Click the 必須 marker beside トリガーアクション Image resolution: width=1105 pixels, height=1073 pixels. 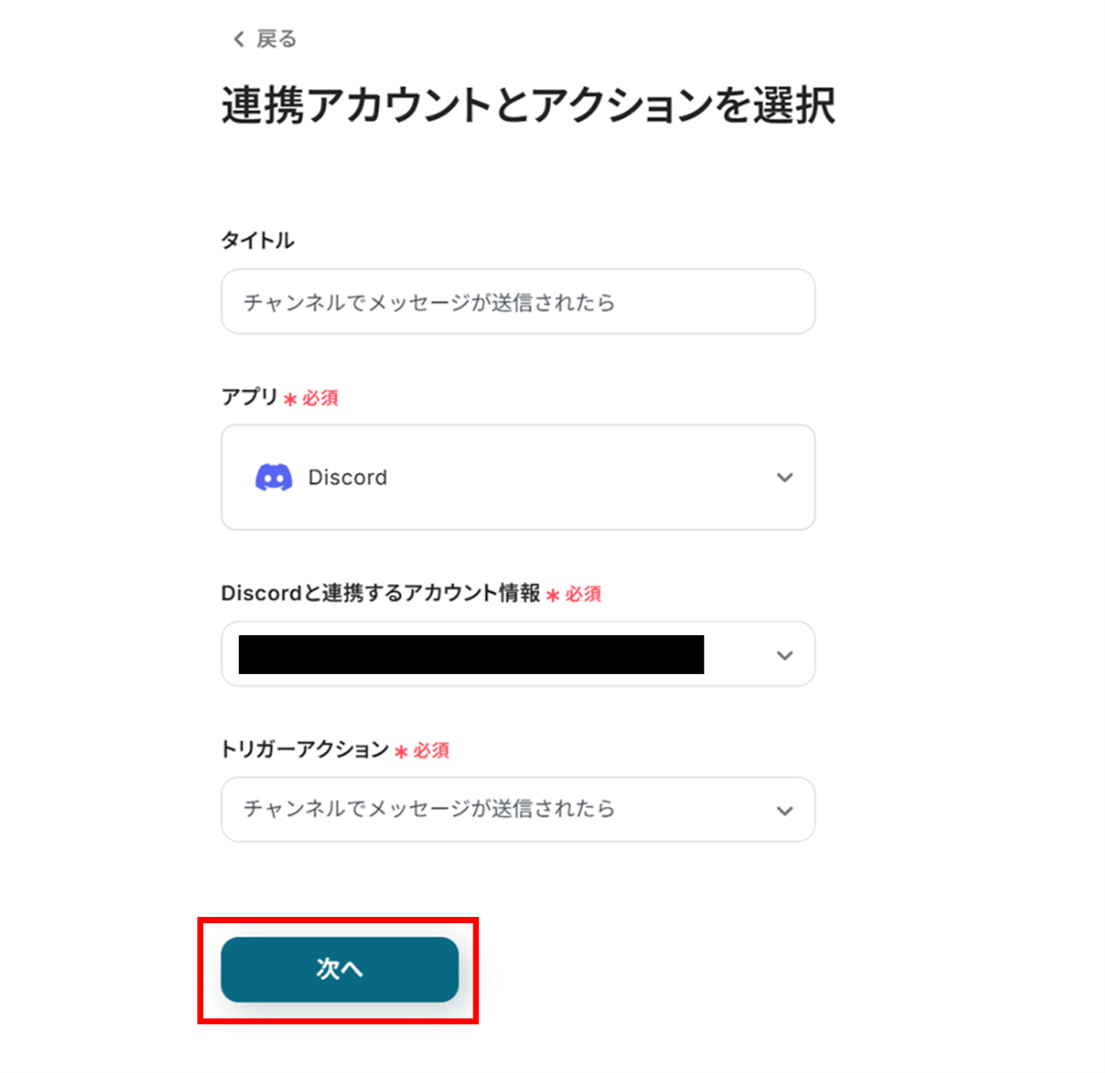coord(432,751)
